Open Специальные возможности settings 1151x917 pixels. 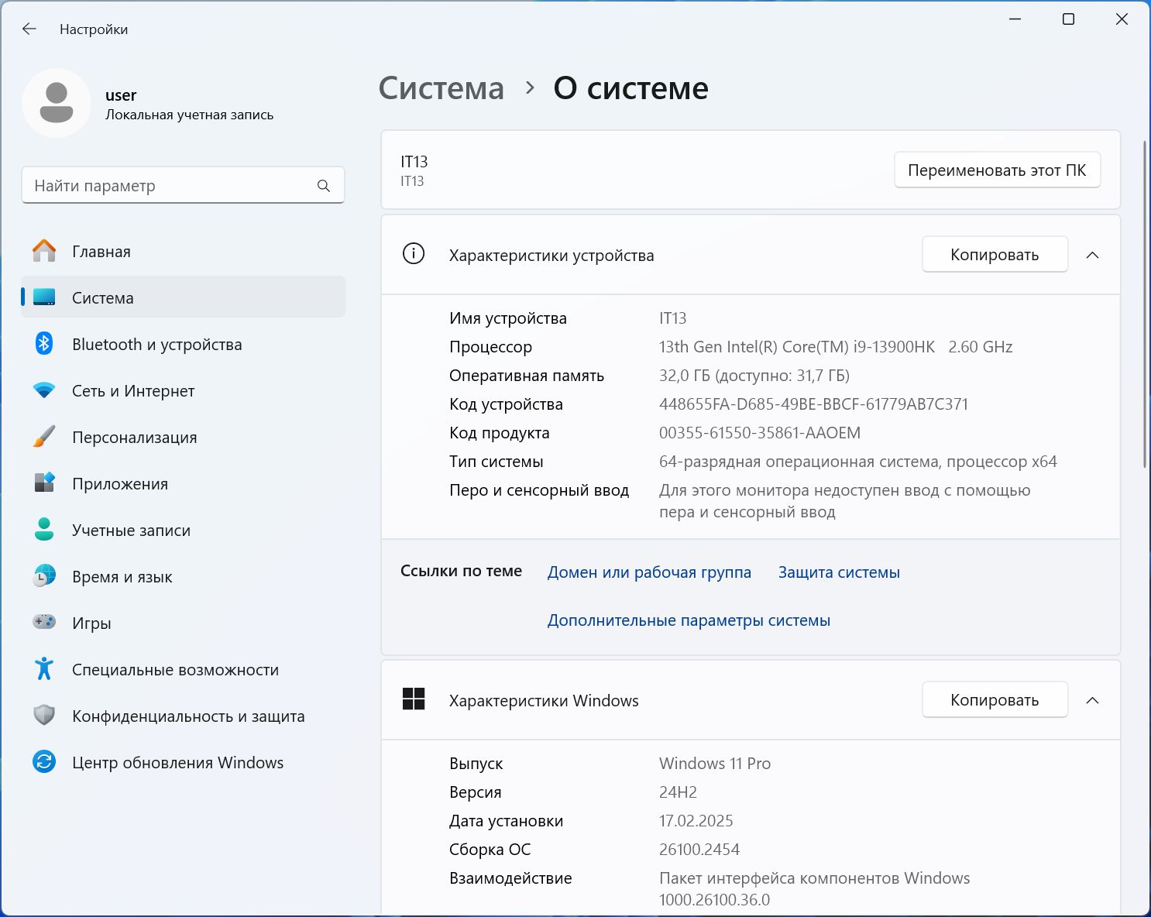[183, 669]
